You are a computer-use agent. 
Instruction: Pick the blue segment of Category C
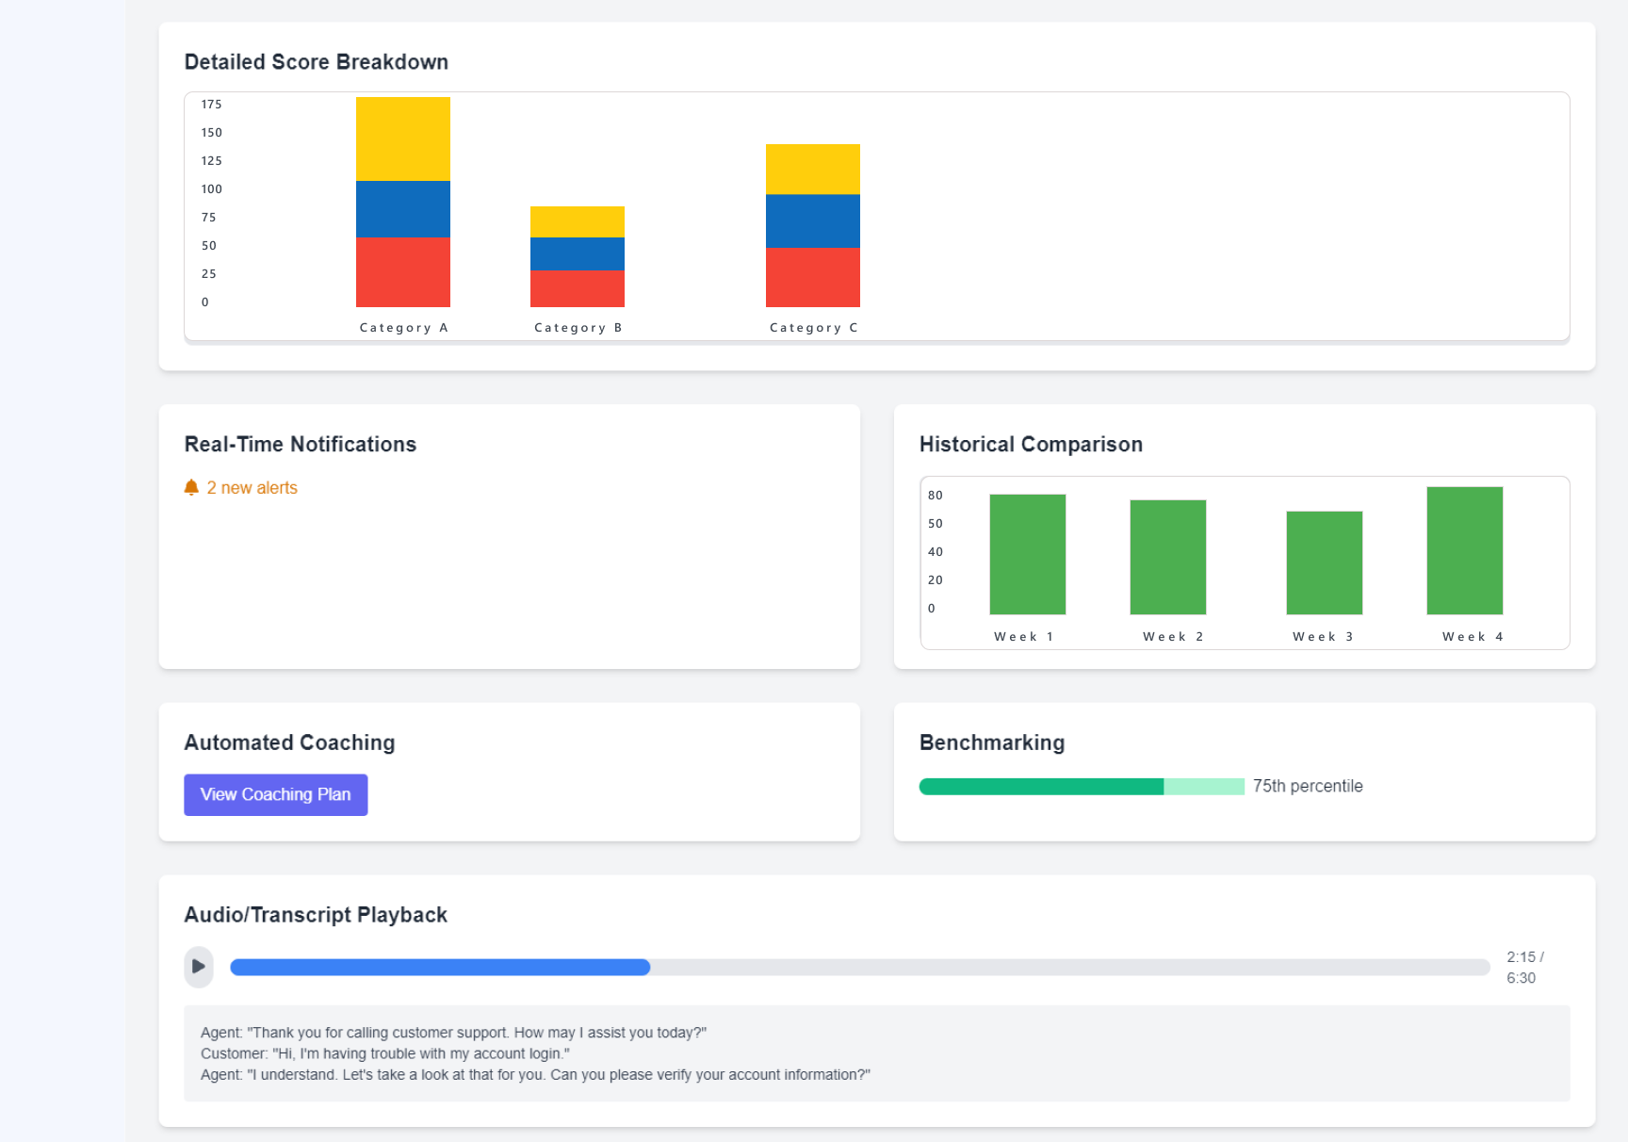click(x=812, y=221)
